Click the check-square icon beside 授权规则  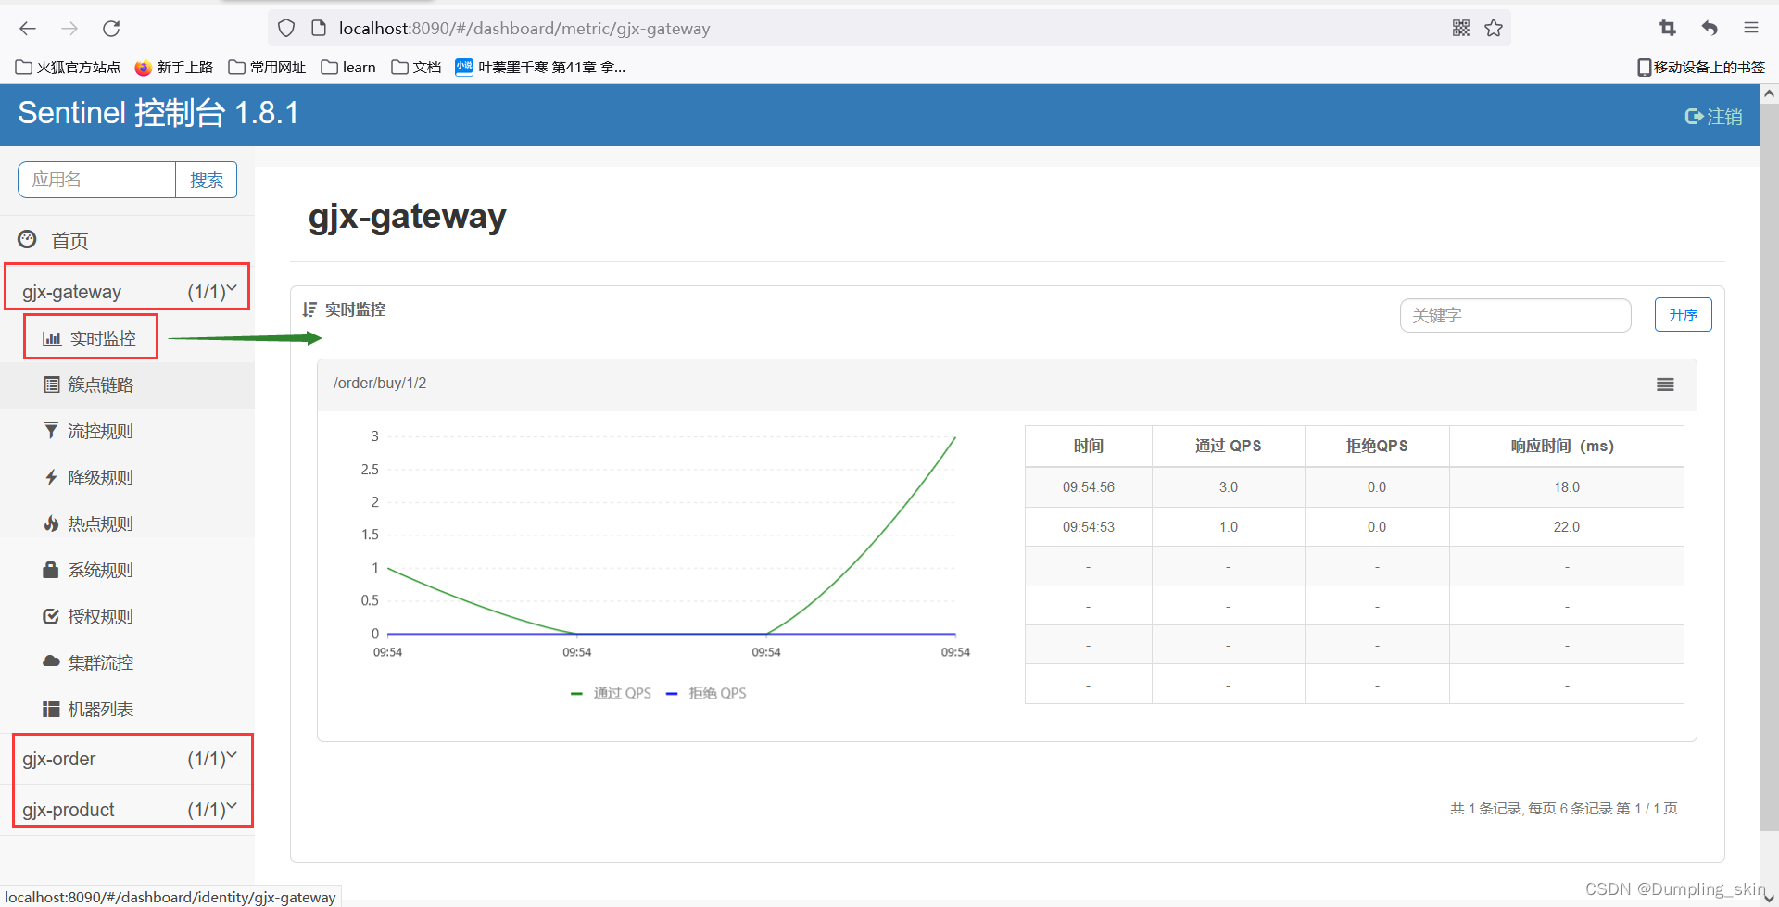pyautogui.click(x=51, y=616)
